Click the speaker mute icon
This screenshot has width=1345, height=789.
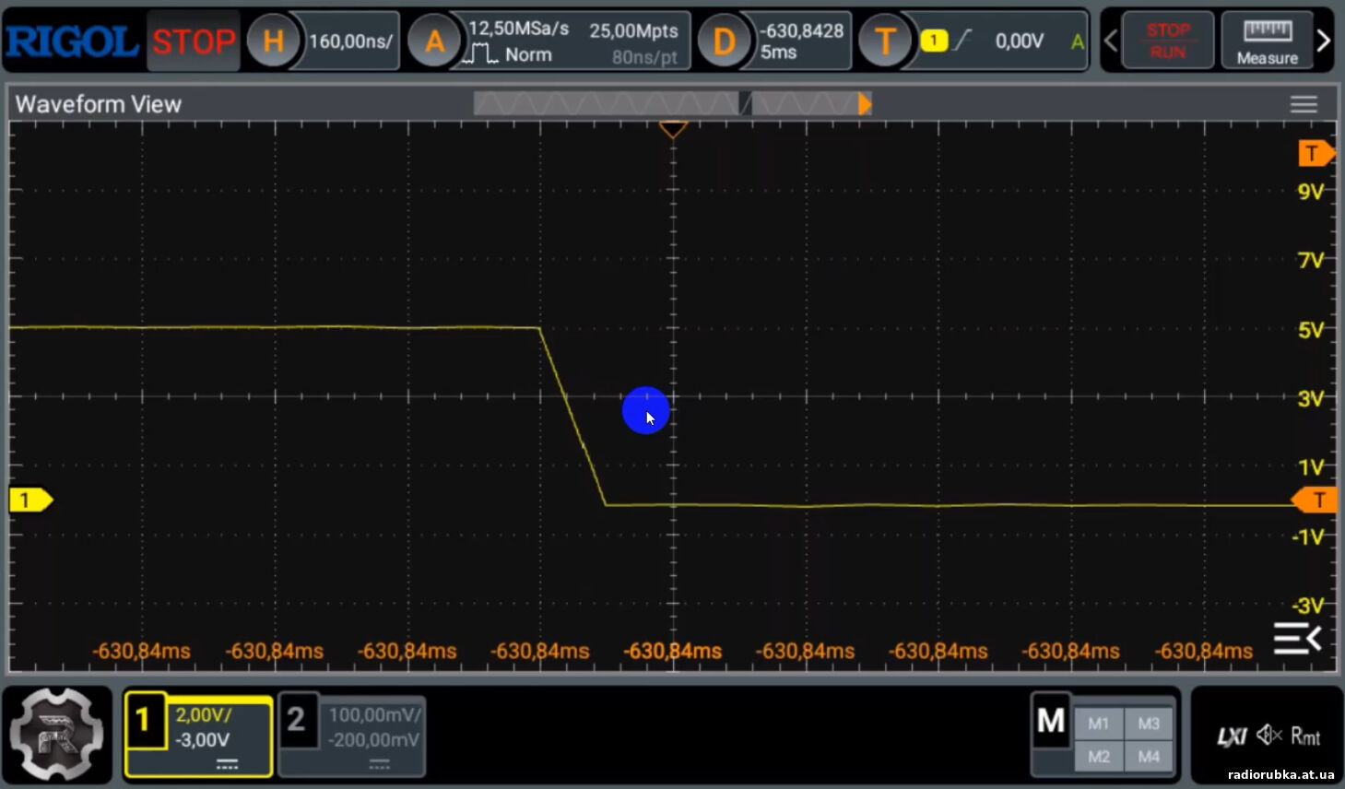click(x=1269, y=735)
